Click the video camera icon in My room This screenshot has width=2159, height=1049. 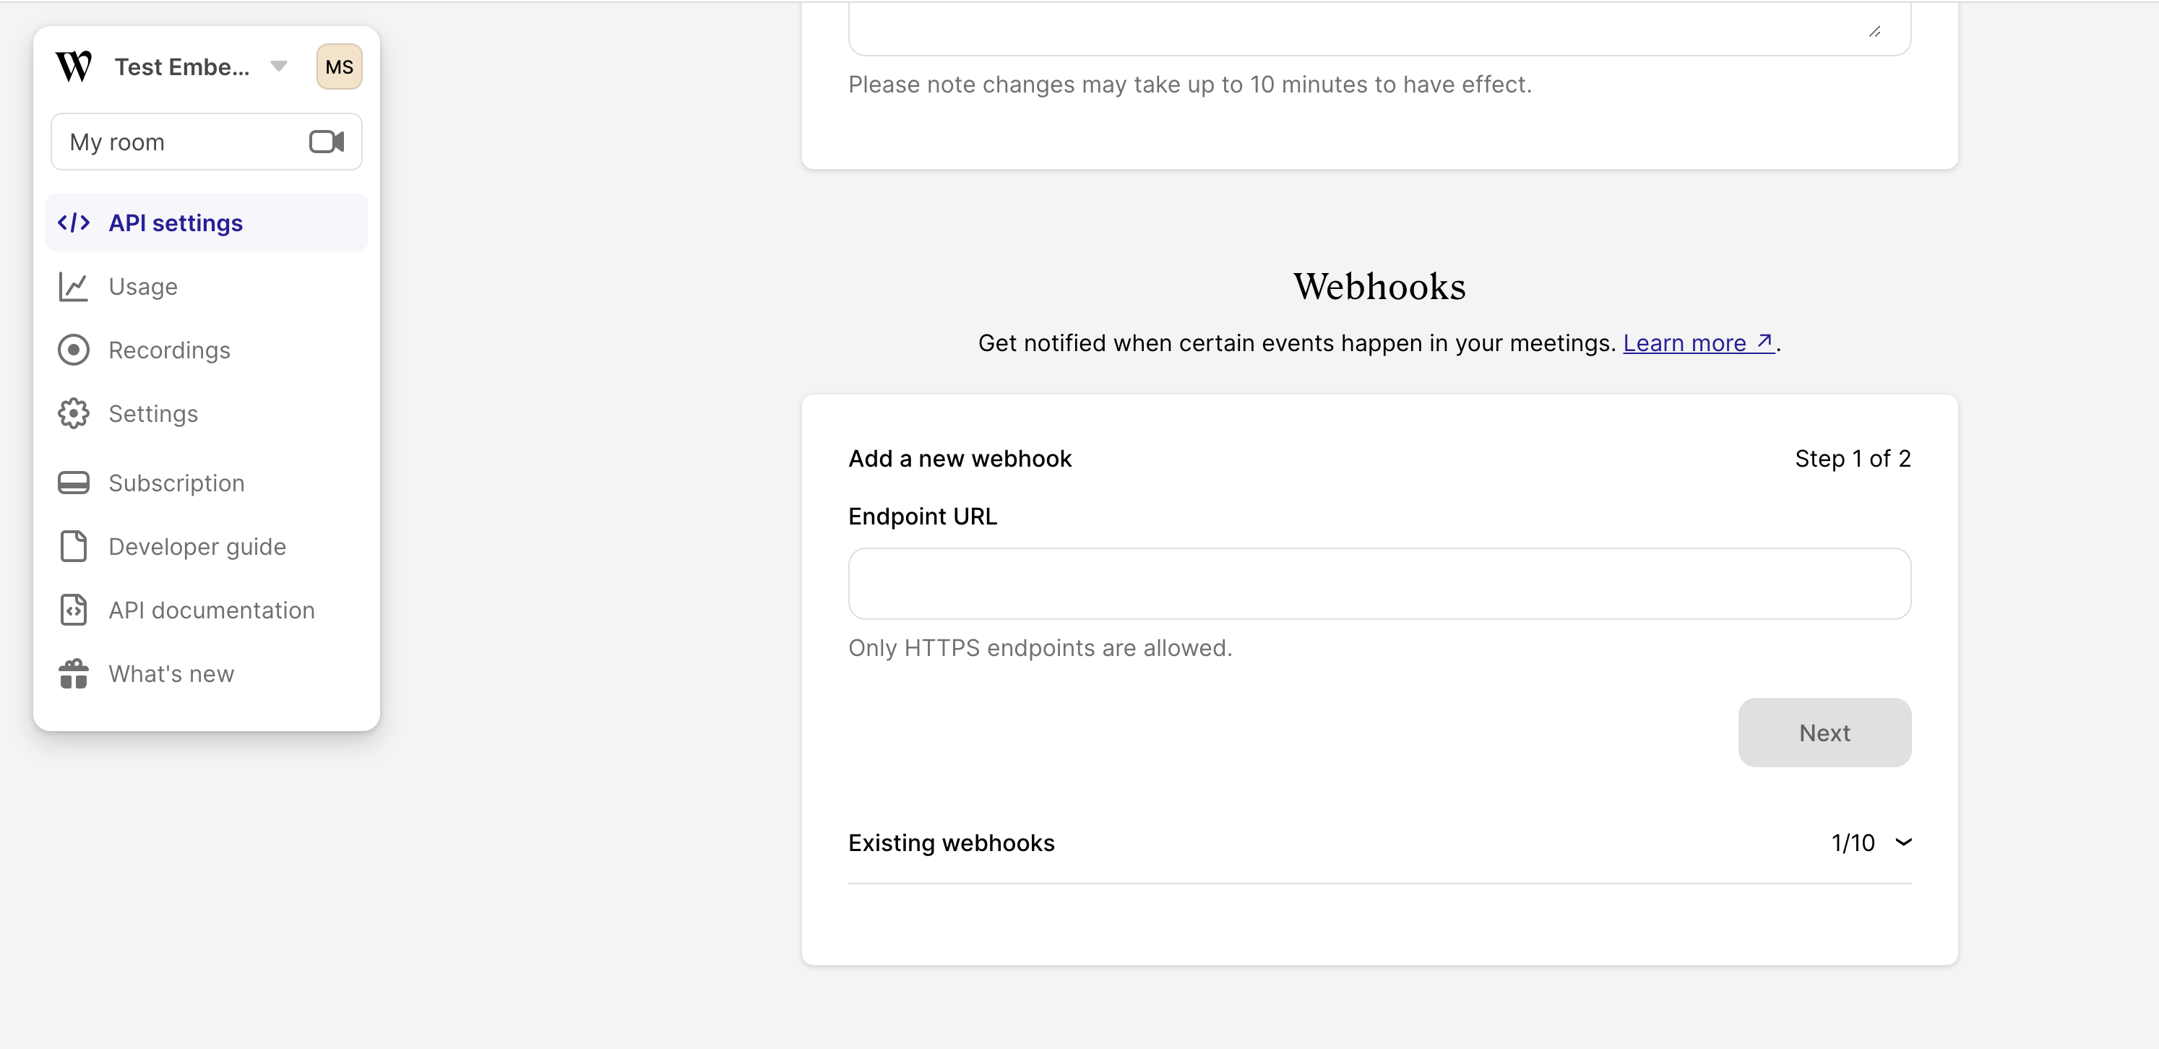click(327, 142)
